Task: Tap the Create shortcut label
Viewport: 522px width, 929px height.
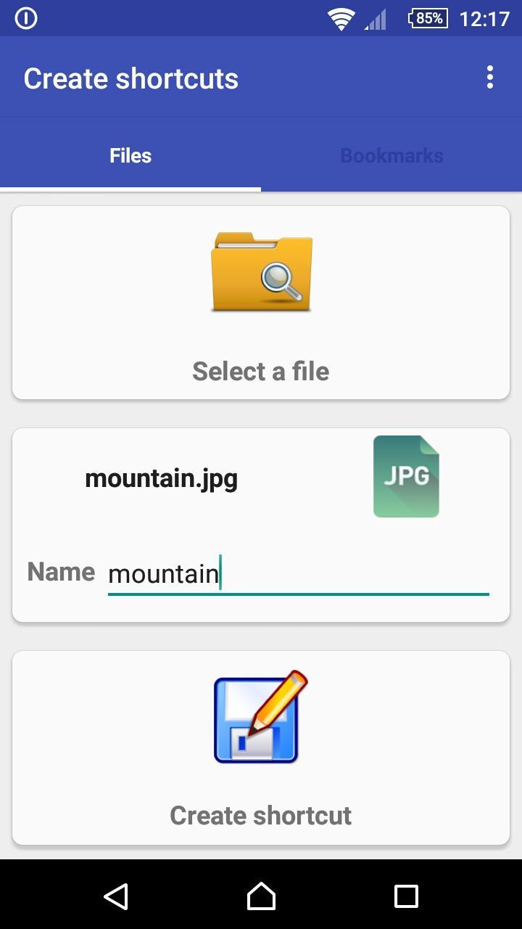Action: pyautogui.click(x=261, y=815)
